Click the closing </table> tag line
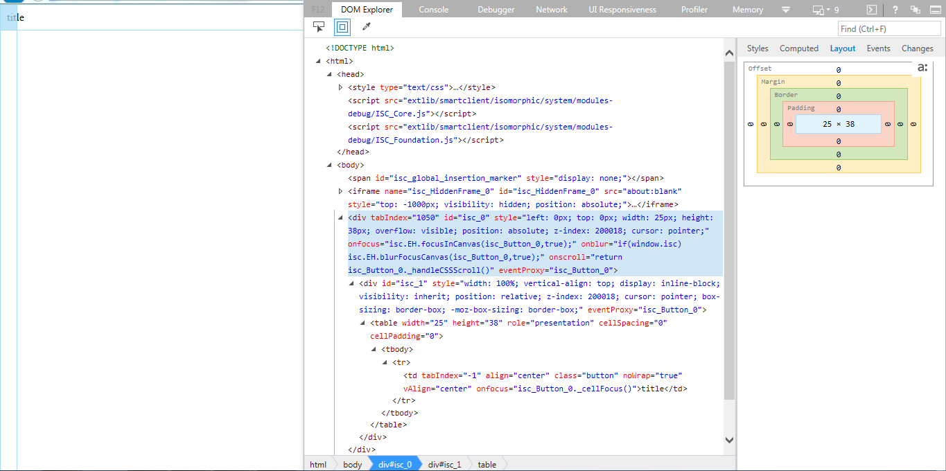946x471 pixels. tap(389, 425)
